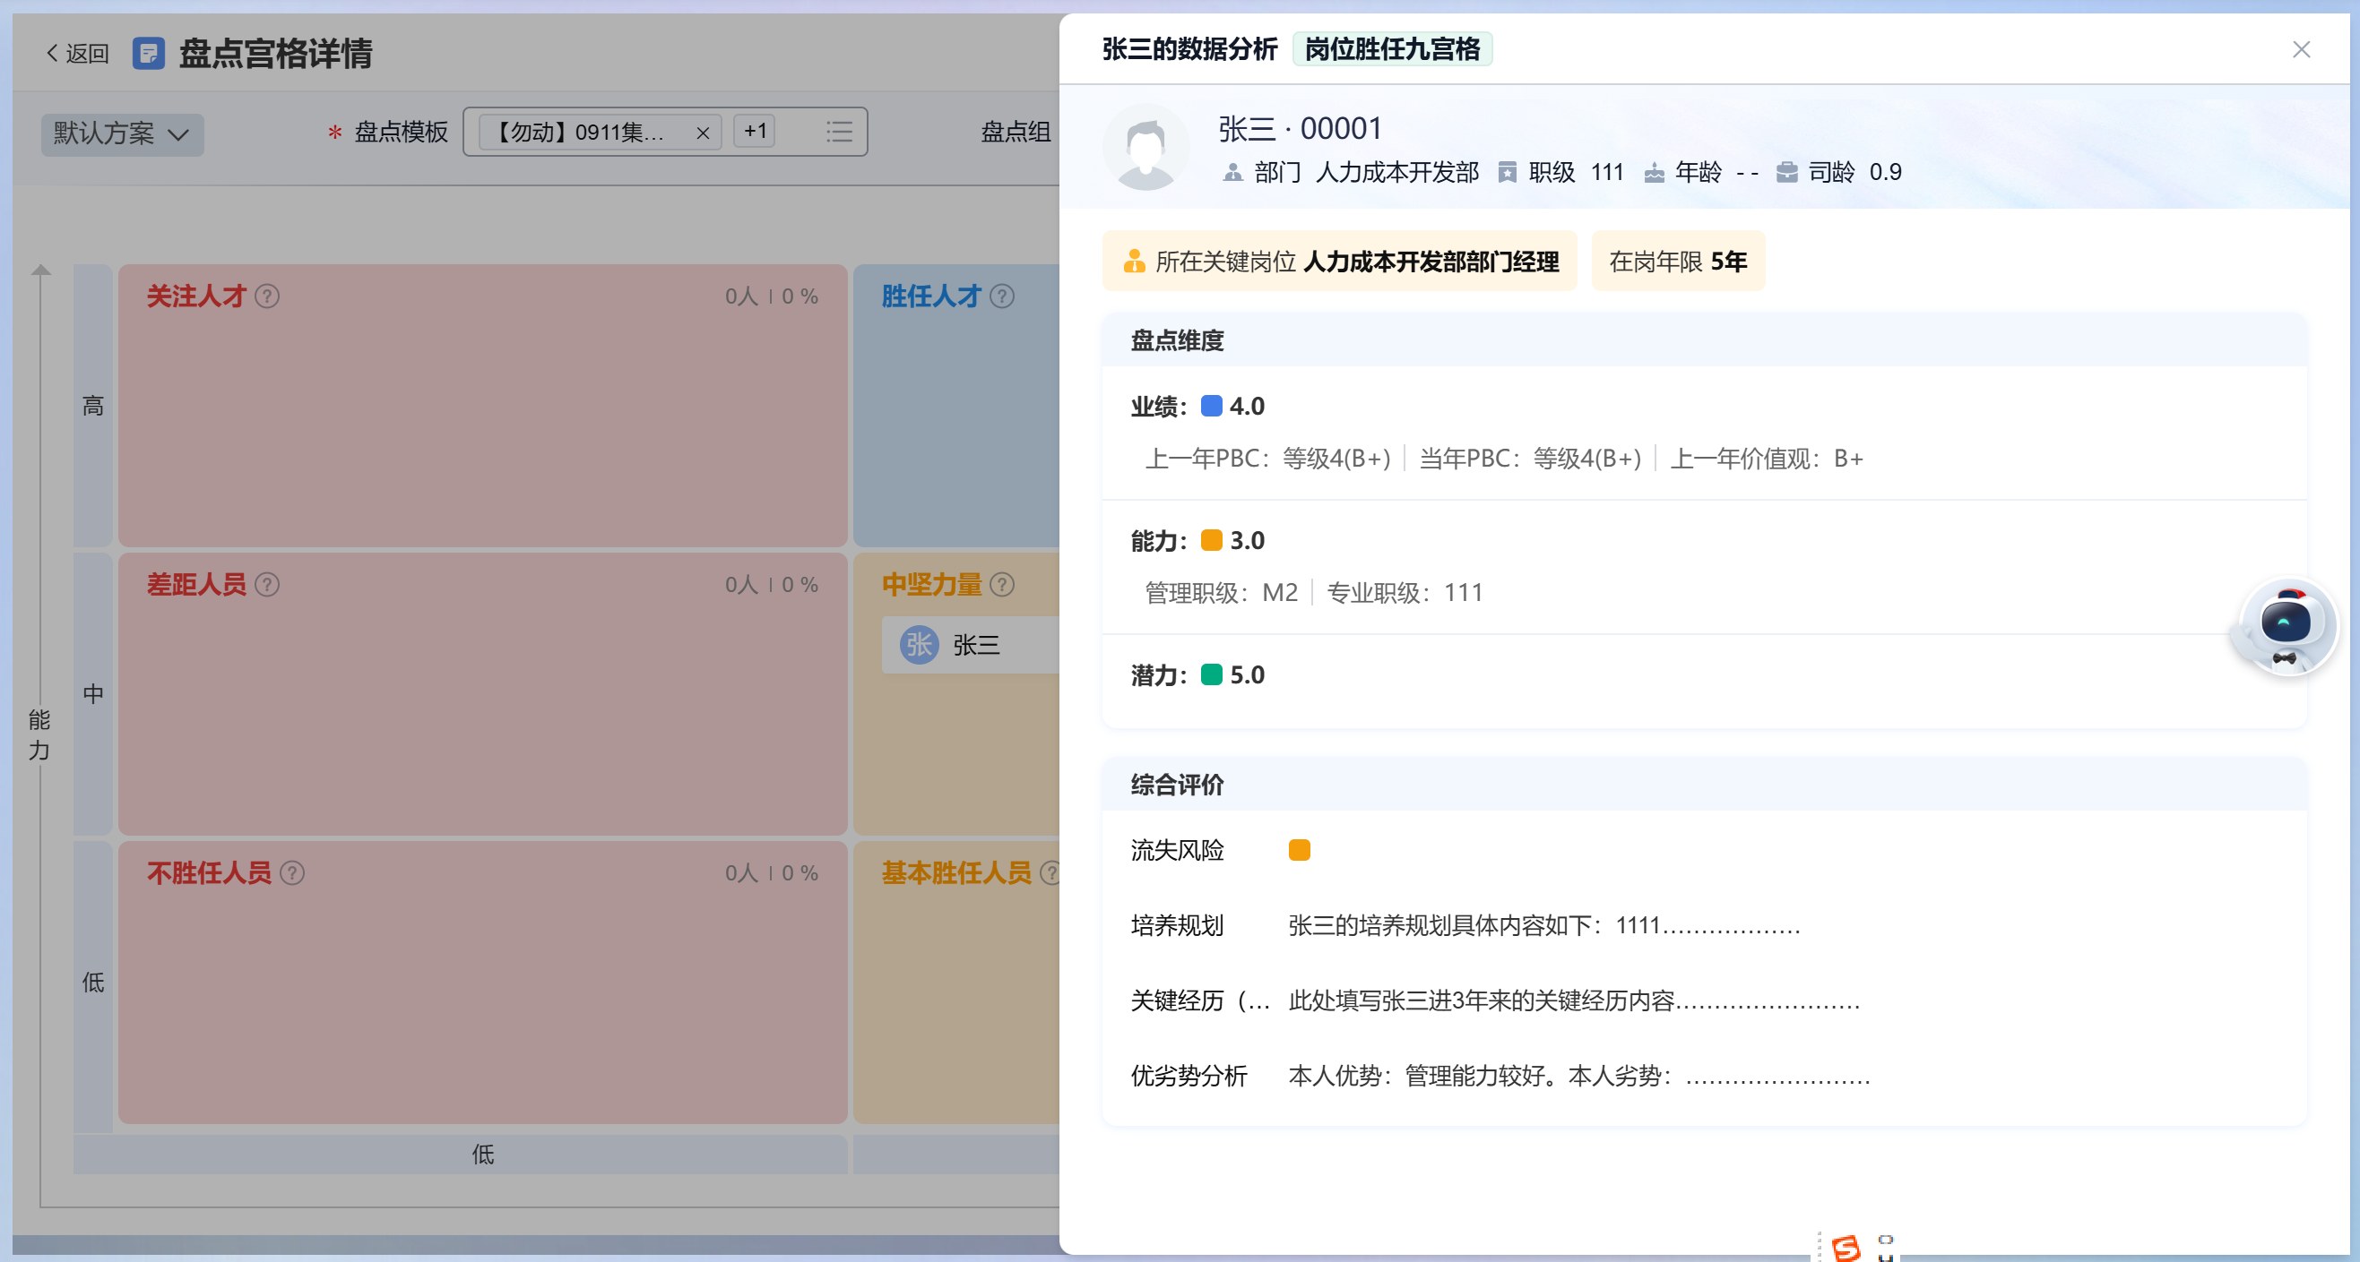Click the 张 avatar circle in the grid

click(x=919, y=646)
